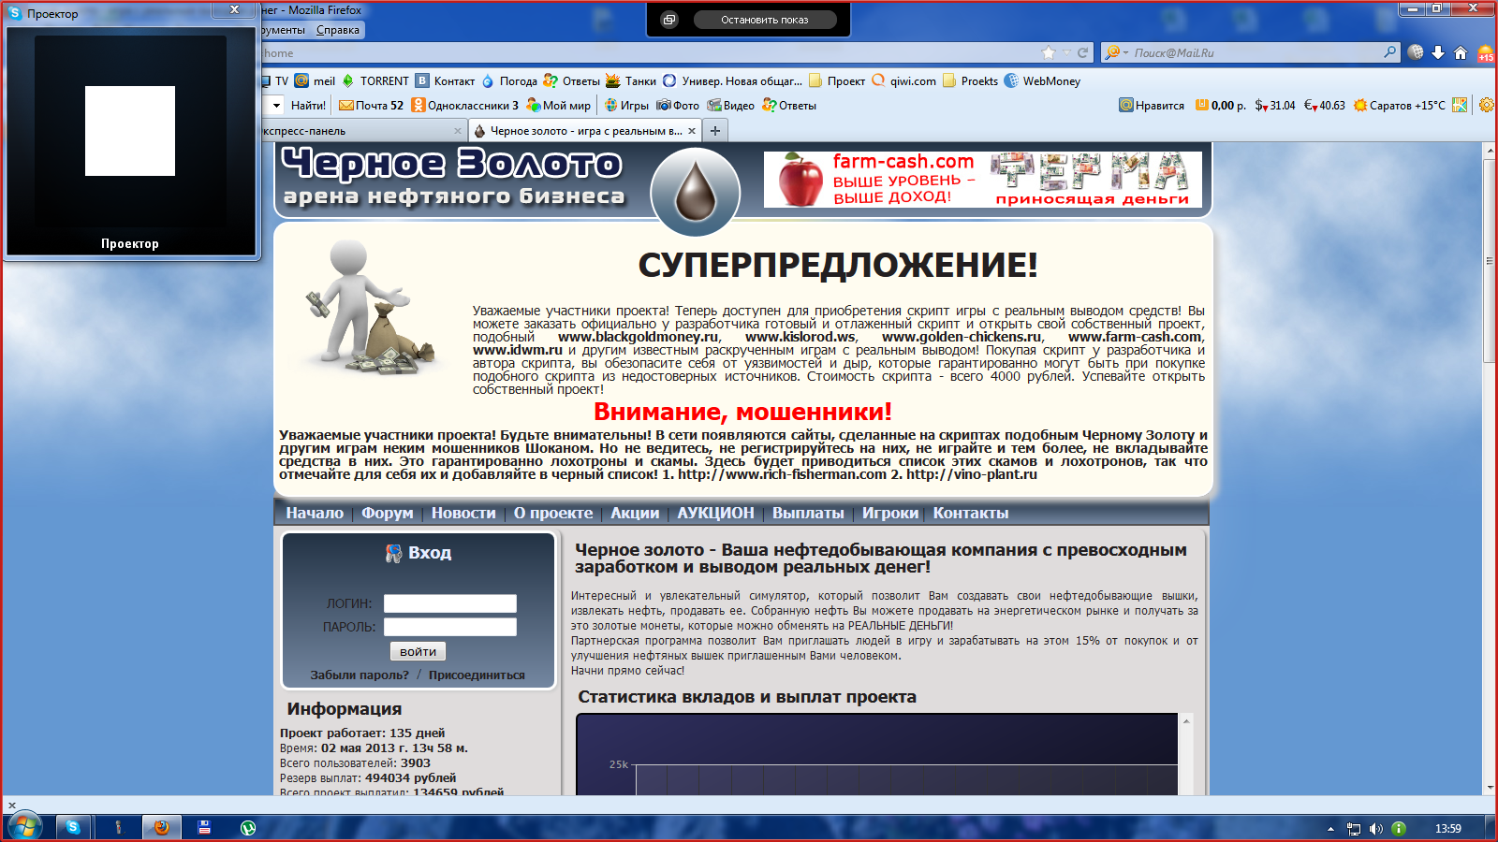Open Фото toolbar item
This screenshot has width=1498, height=842.
(678, 105)
